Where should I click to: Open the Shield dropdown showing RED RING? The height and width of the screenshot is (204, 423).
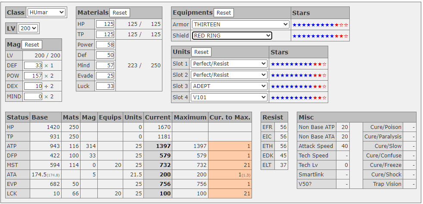pyautogui.click(x=232, y=35)
